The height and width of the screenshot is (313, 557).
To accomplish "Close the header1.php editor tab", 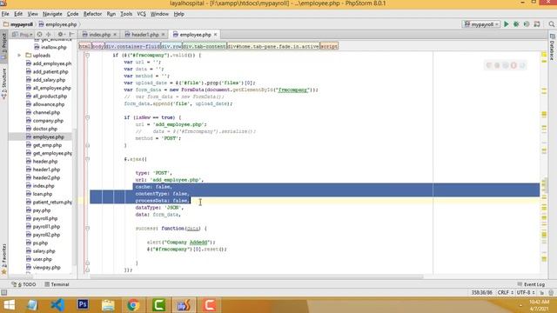I will click(163, 35).
